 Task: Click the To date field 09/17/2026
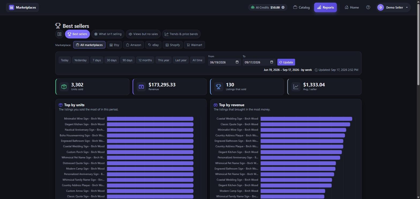(x=259, y=62)
